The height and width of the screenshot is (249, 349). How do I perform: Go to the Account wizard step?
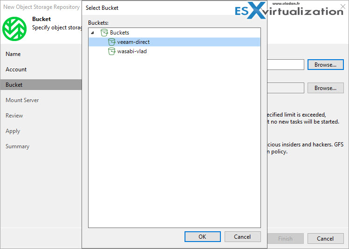click(16, 69)
